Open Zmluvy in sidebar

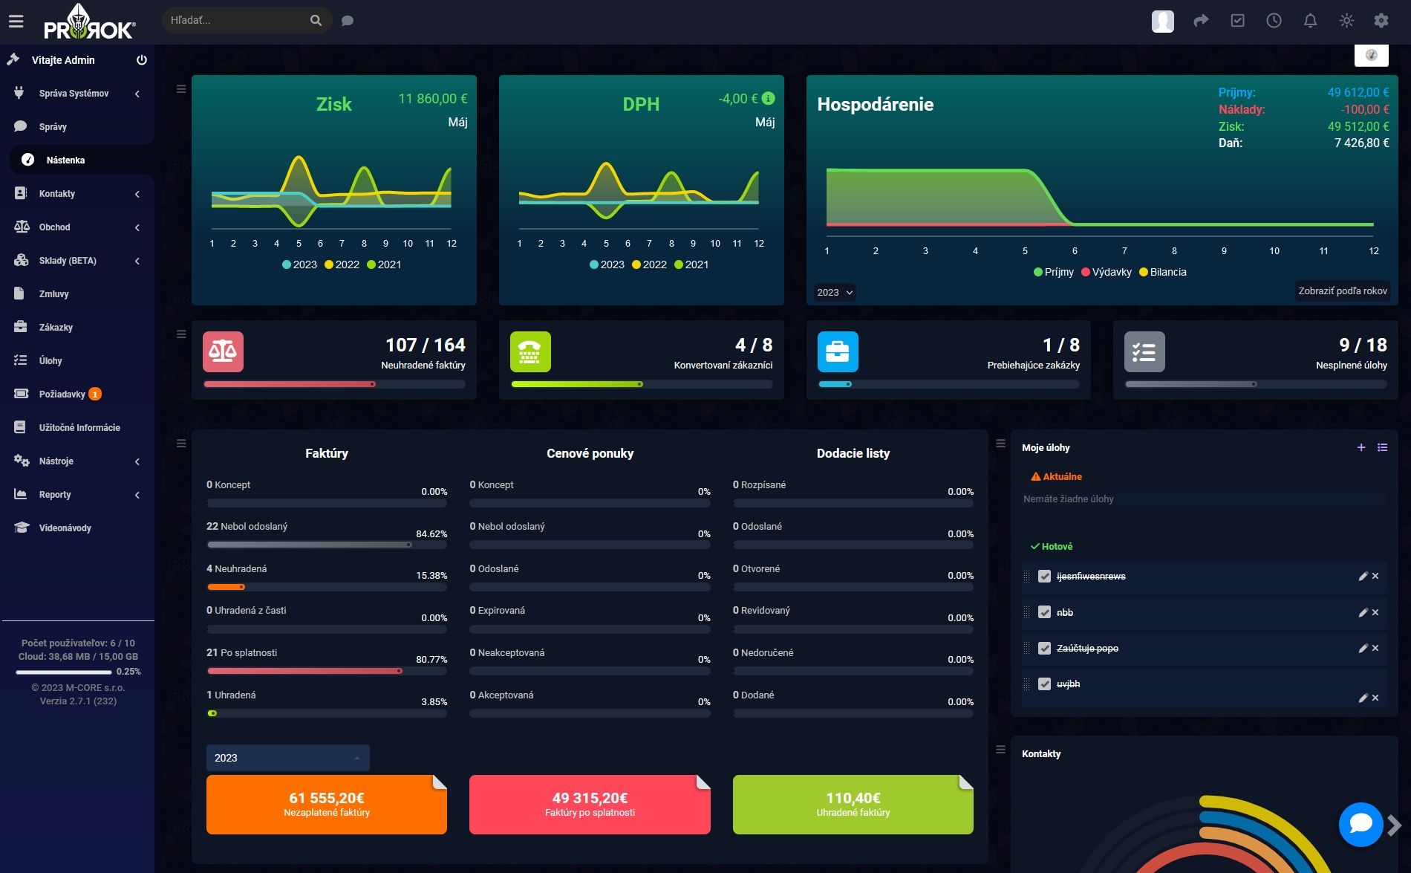coord(77,294)
